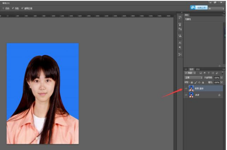This screenshot has height=150, width=227.
Task: Open the 帮助(H) menu
Action: point(6,3)
